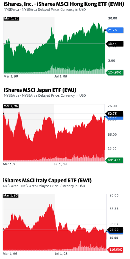Click the Mar 1, 96 tooltip on EWH chart
This screenshot has height=259, width=130.
(x=11, y=18)
